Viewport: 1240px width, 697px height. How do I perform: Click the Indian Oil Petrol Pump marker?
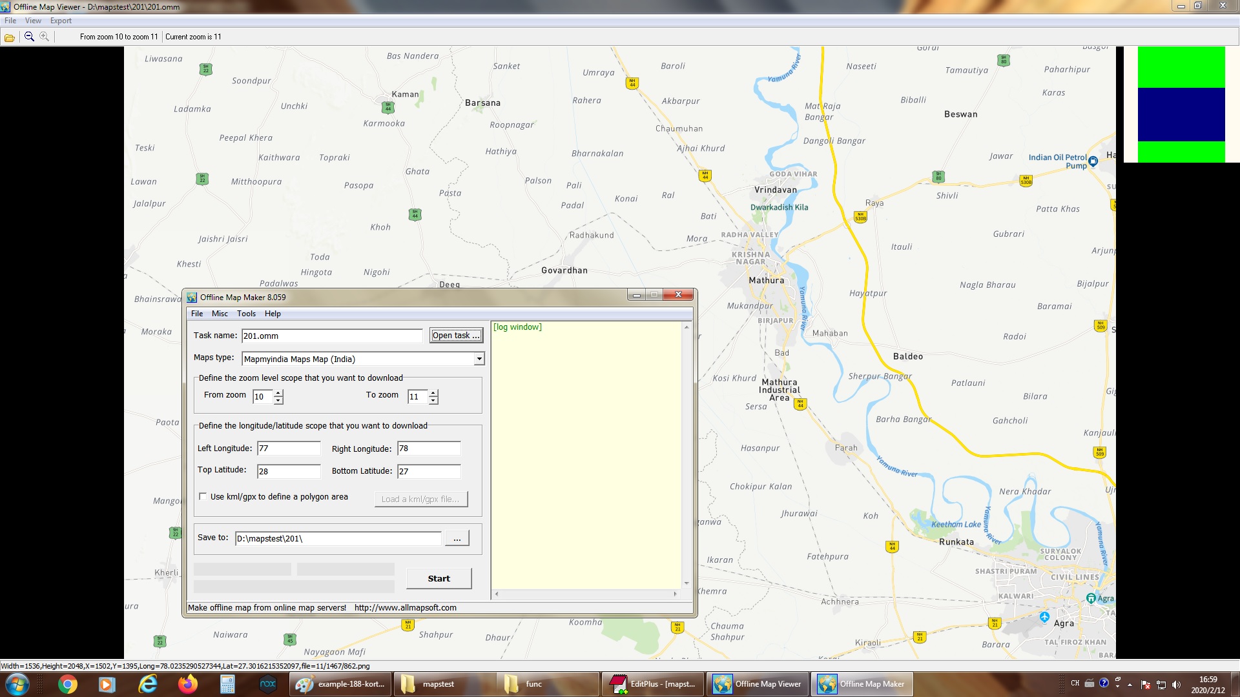click(x=1093, y=161)
